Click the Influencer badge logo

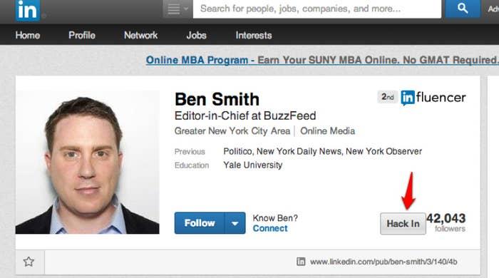[x=433, y=98]
